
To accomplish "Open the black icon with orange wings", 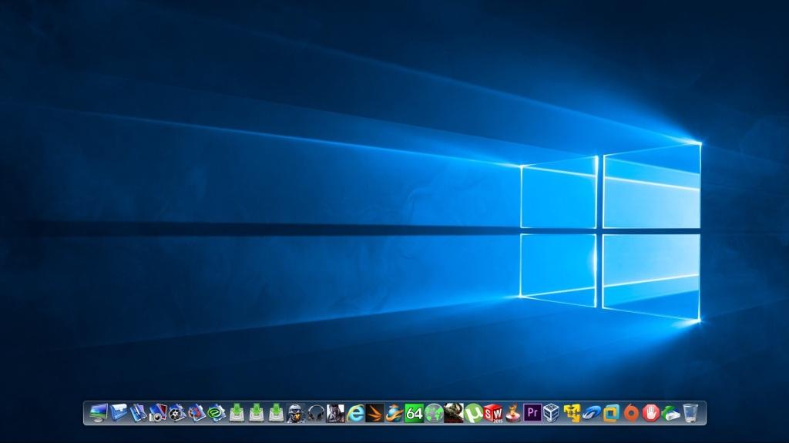I will click(375, 413).
